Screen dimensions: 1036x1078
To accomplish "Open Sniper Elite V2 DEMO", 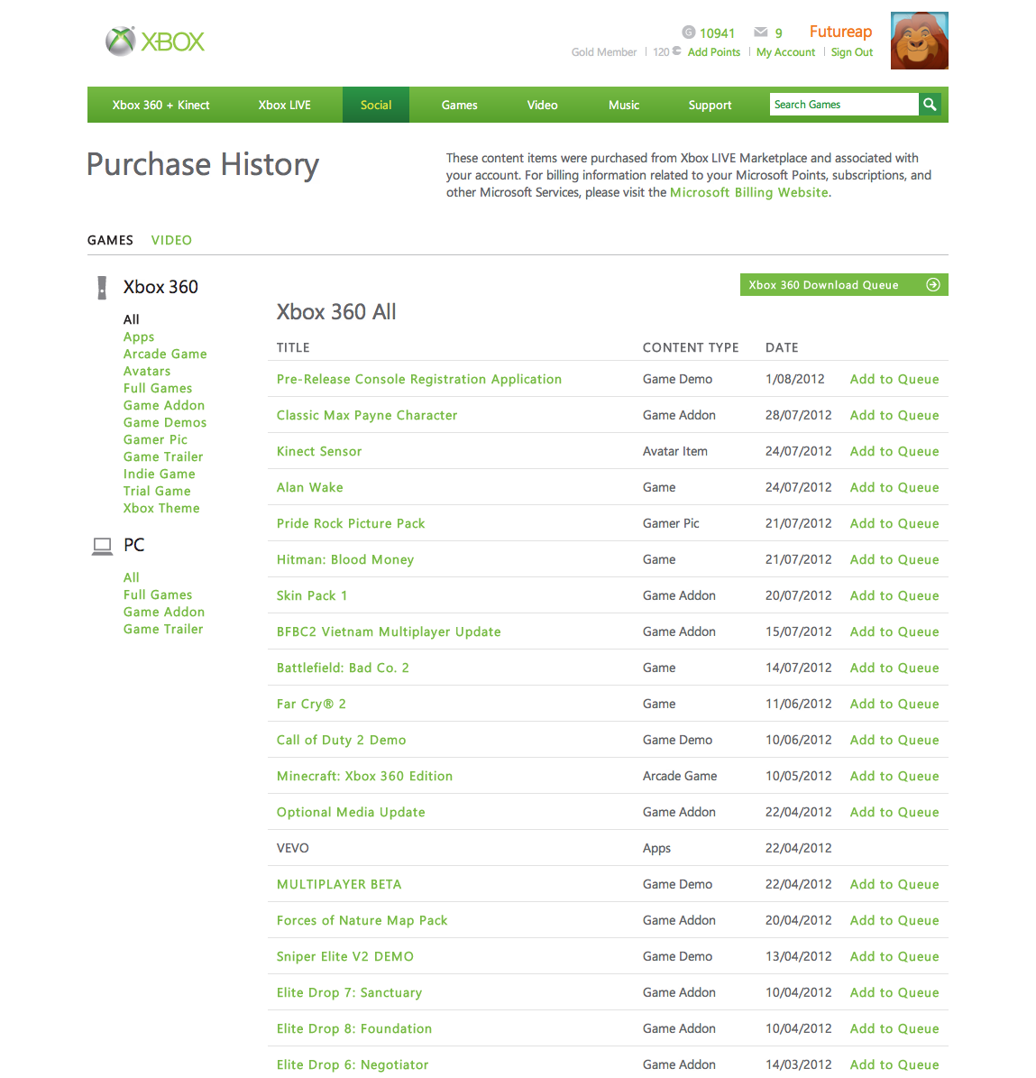I will 345,957.
